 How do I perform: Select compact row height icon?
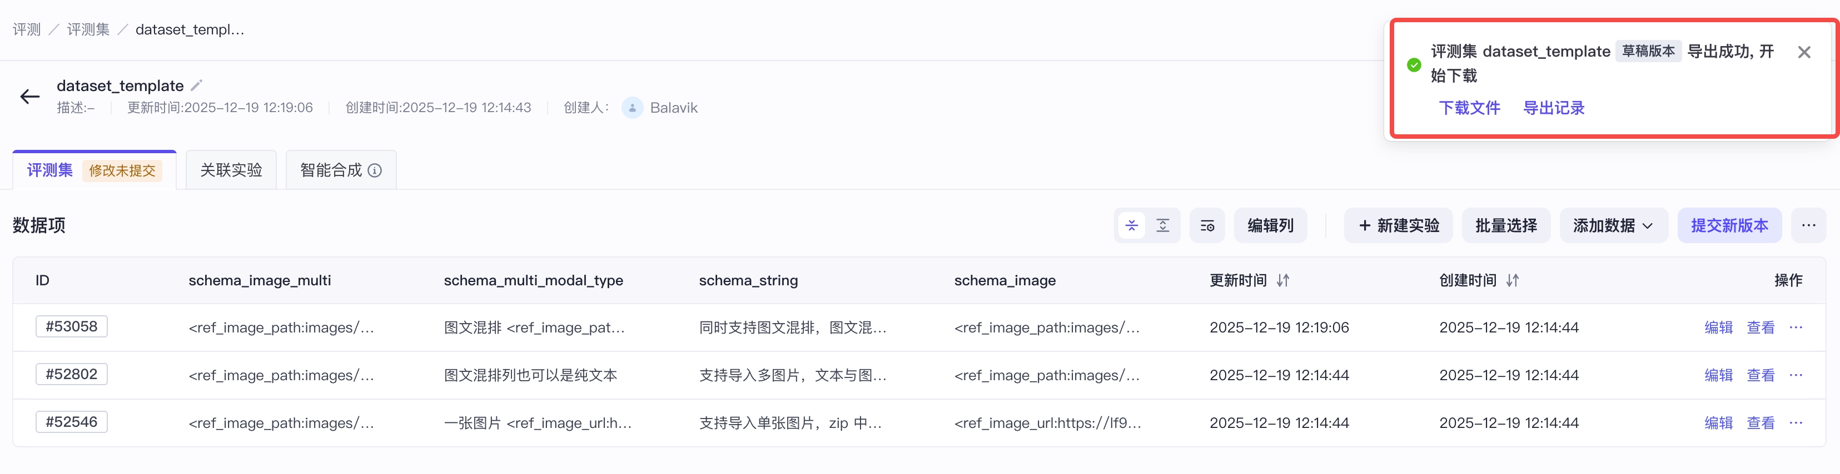coord(1131,226)
